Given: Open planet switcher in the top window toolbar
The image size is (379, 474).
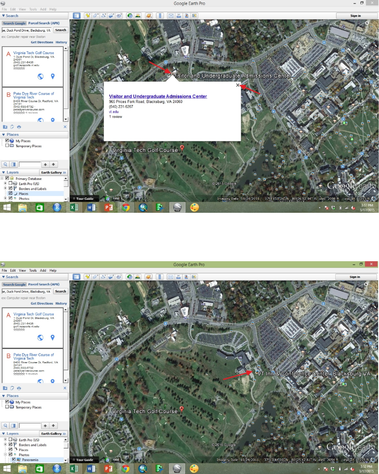Looking at the screenshot, I should click(x=149, y=16).
